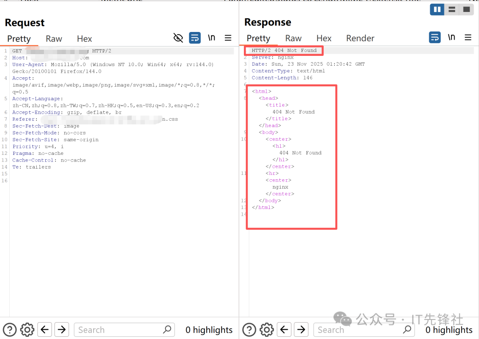Select the Response Pretty tab
The image size is (479, 339).
[x=259, y=38]
